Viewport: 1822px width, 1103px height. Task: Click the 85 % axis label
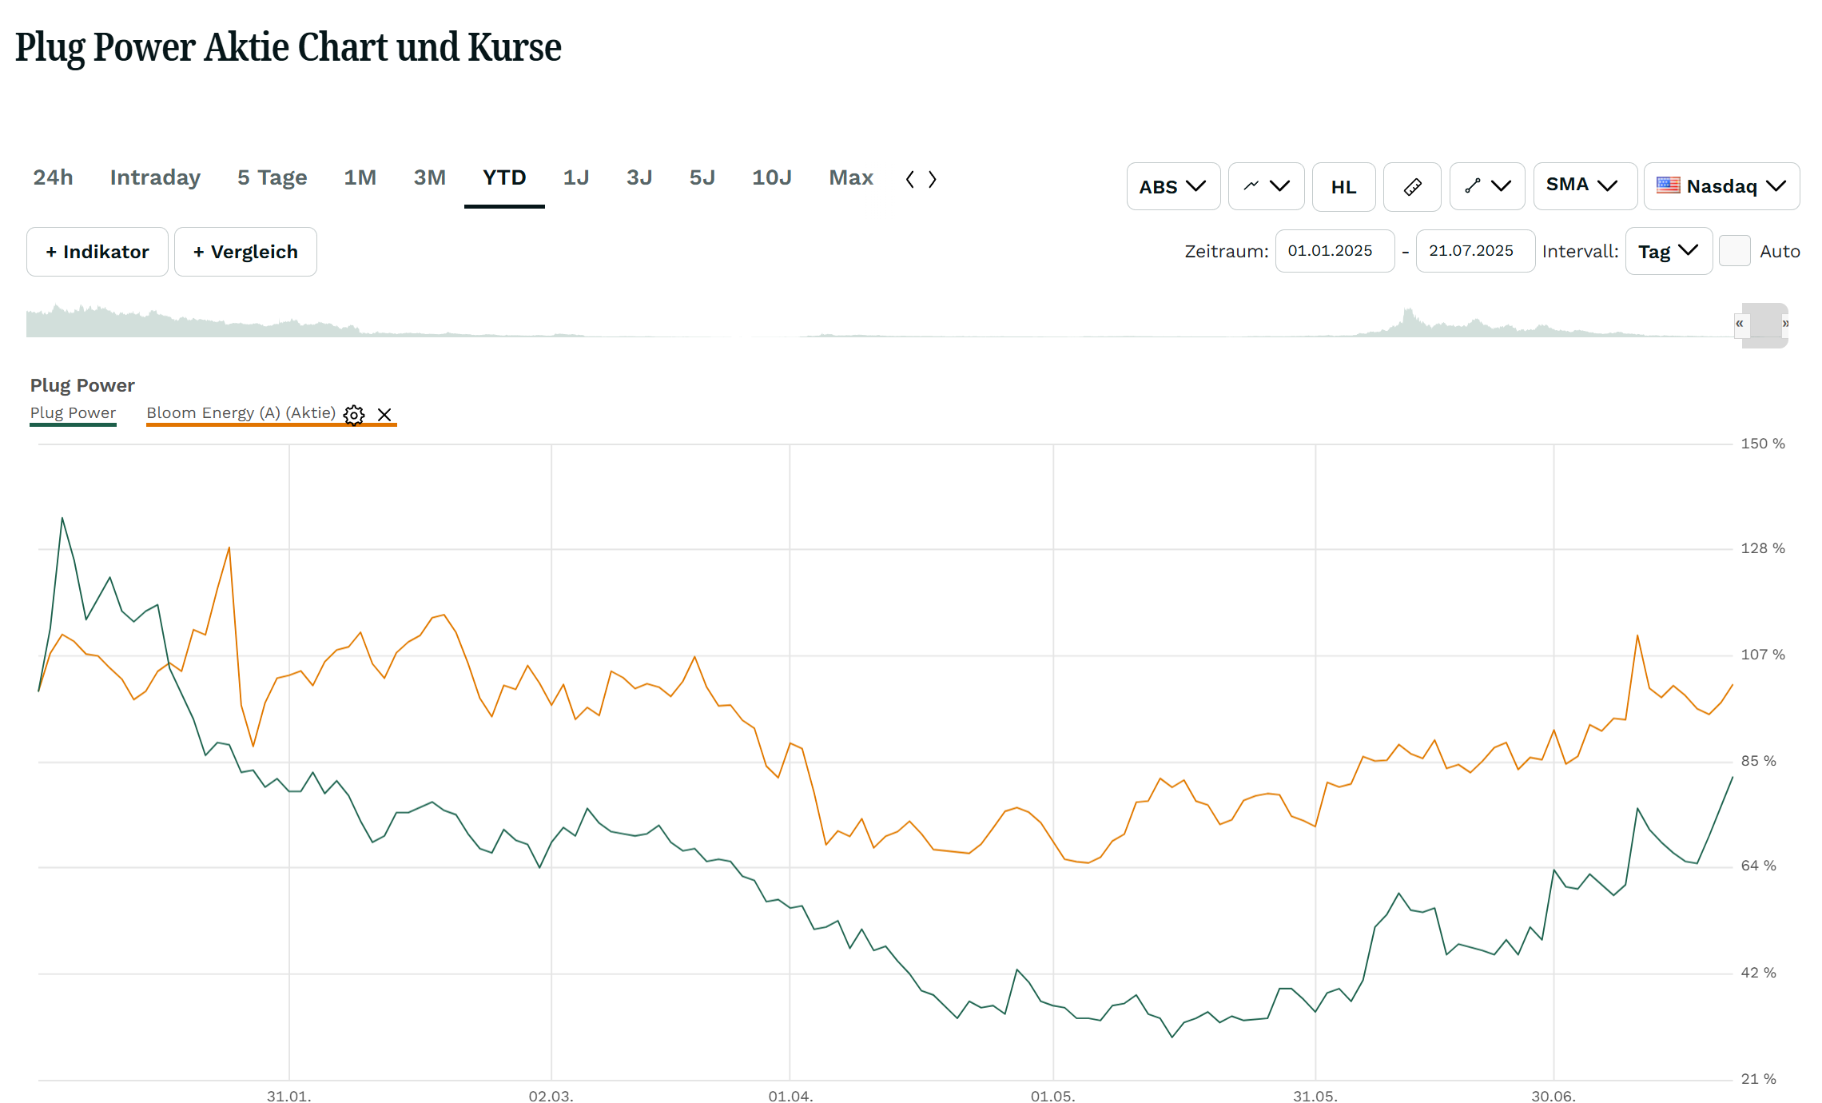(1758, 761)
